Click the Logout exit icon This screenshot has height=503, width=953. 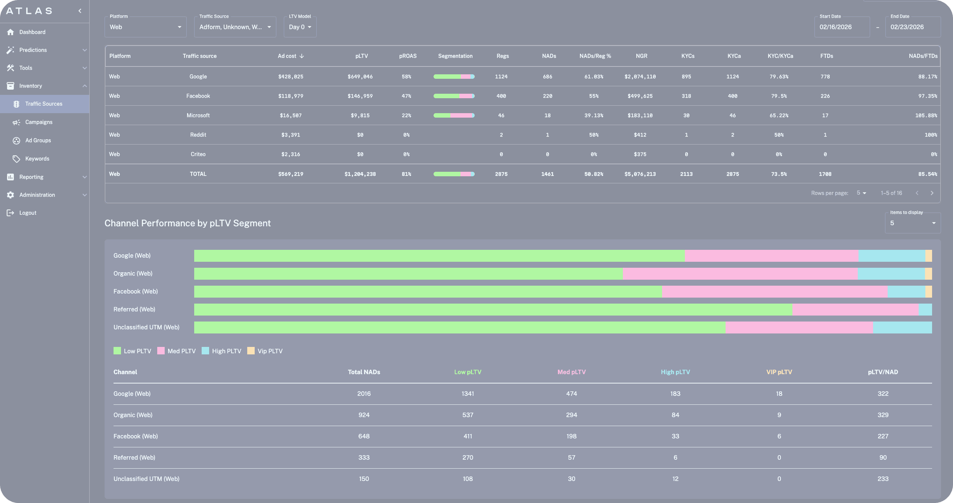click(x=10, y=213)
